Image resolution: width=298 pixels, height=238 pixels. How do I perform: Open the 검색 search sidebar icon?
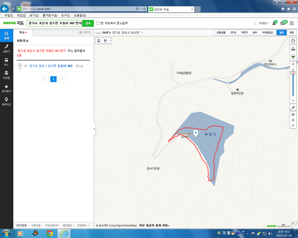7,35
